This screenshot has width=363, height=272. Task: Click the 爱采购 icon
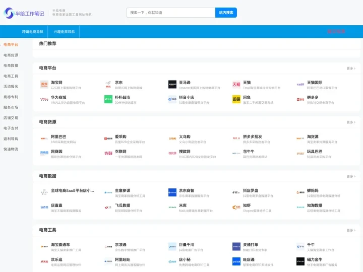pyautogui.click(x=108, y=139)
